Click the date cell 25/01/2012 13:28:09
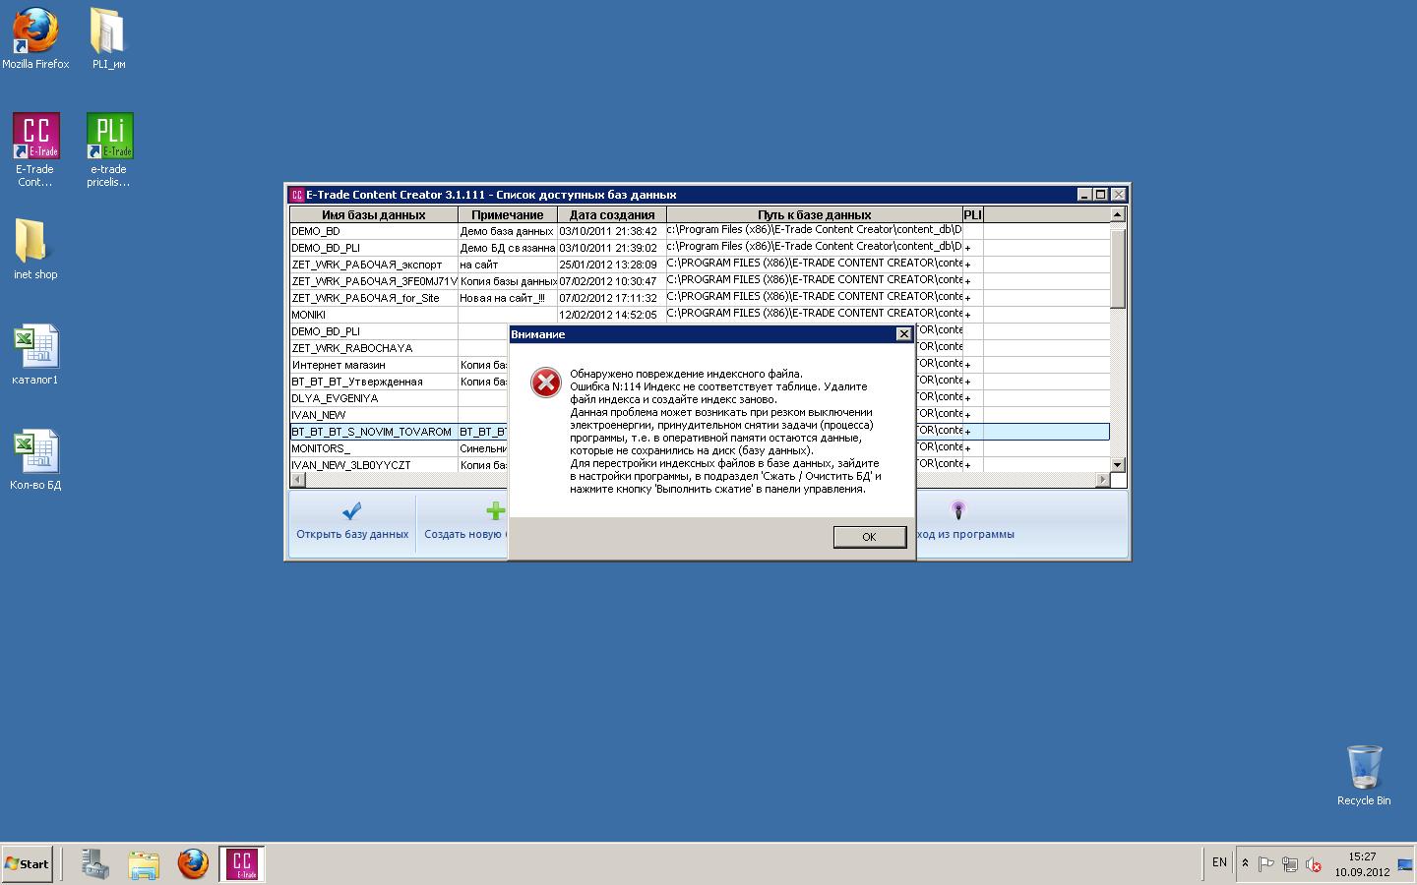The image size is (1417, 885). pyautogui.click(x=612, y=265)
